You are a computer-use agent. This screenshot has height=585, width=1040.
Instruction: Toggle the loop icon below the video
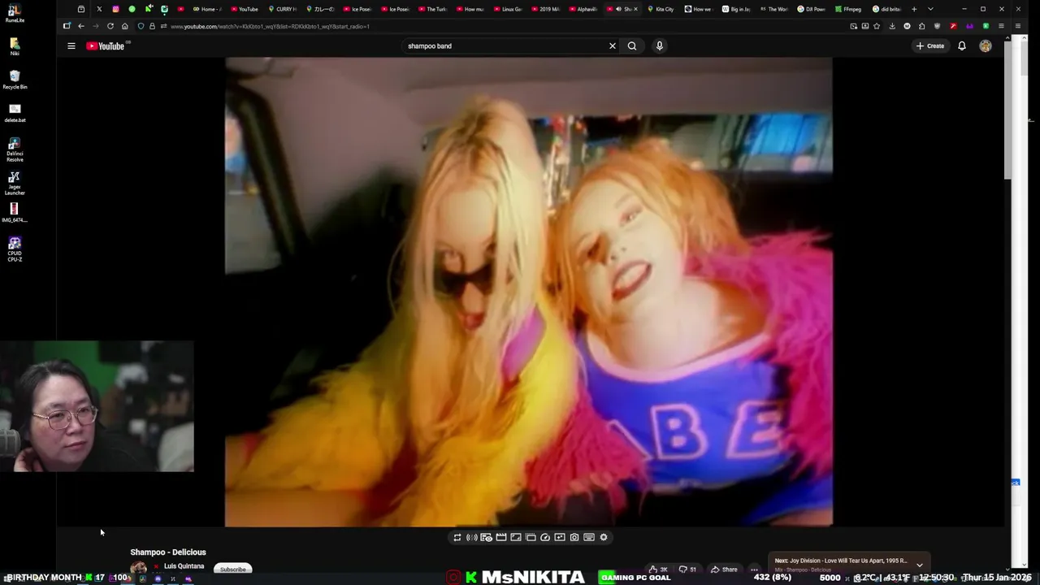pos(457,537)
